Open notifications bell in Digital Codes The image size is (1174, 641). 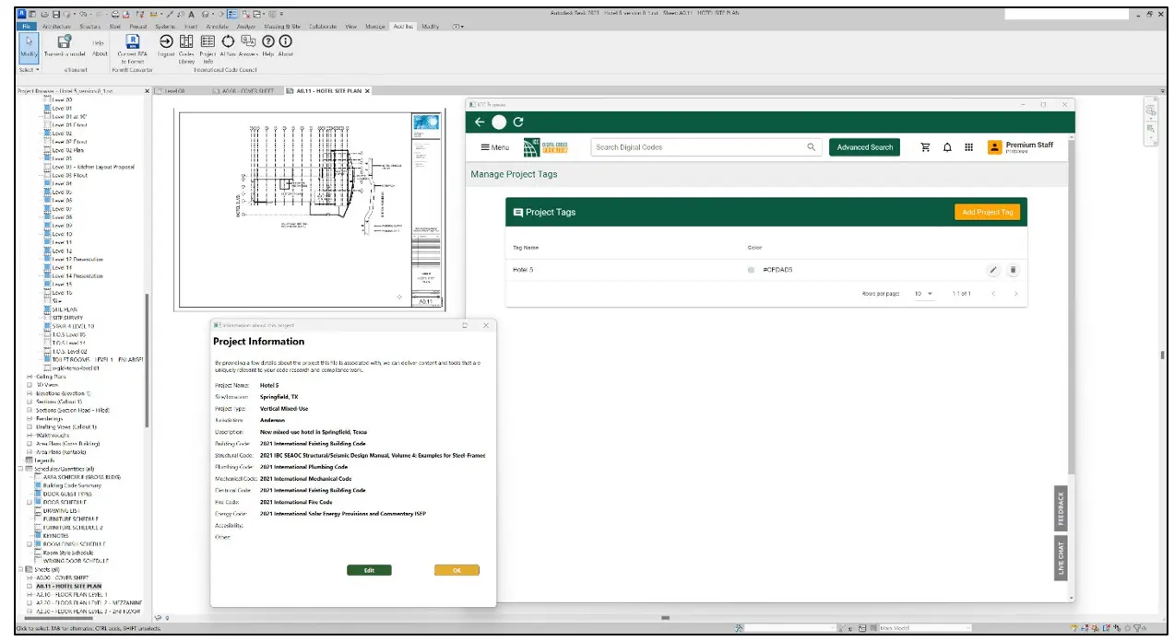click(947, 147)
